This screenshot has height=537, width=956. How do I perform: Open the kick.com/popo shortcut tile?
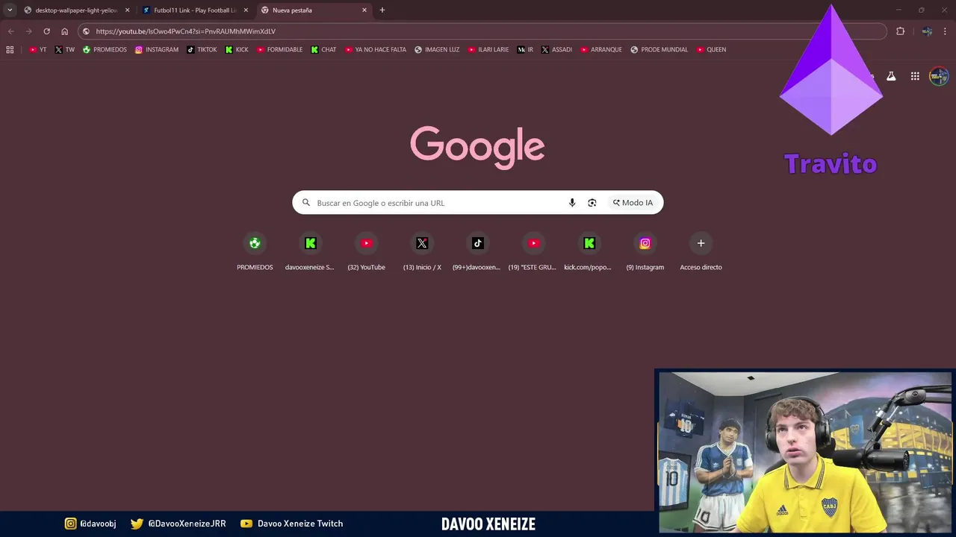click(x=589, y=252)
